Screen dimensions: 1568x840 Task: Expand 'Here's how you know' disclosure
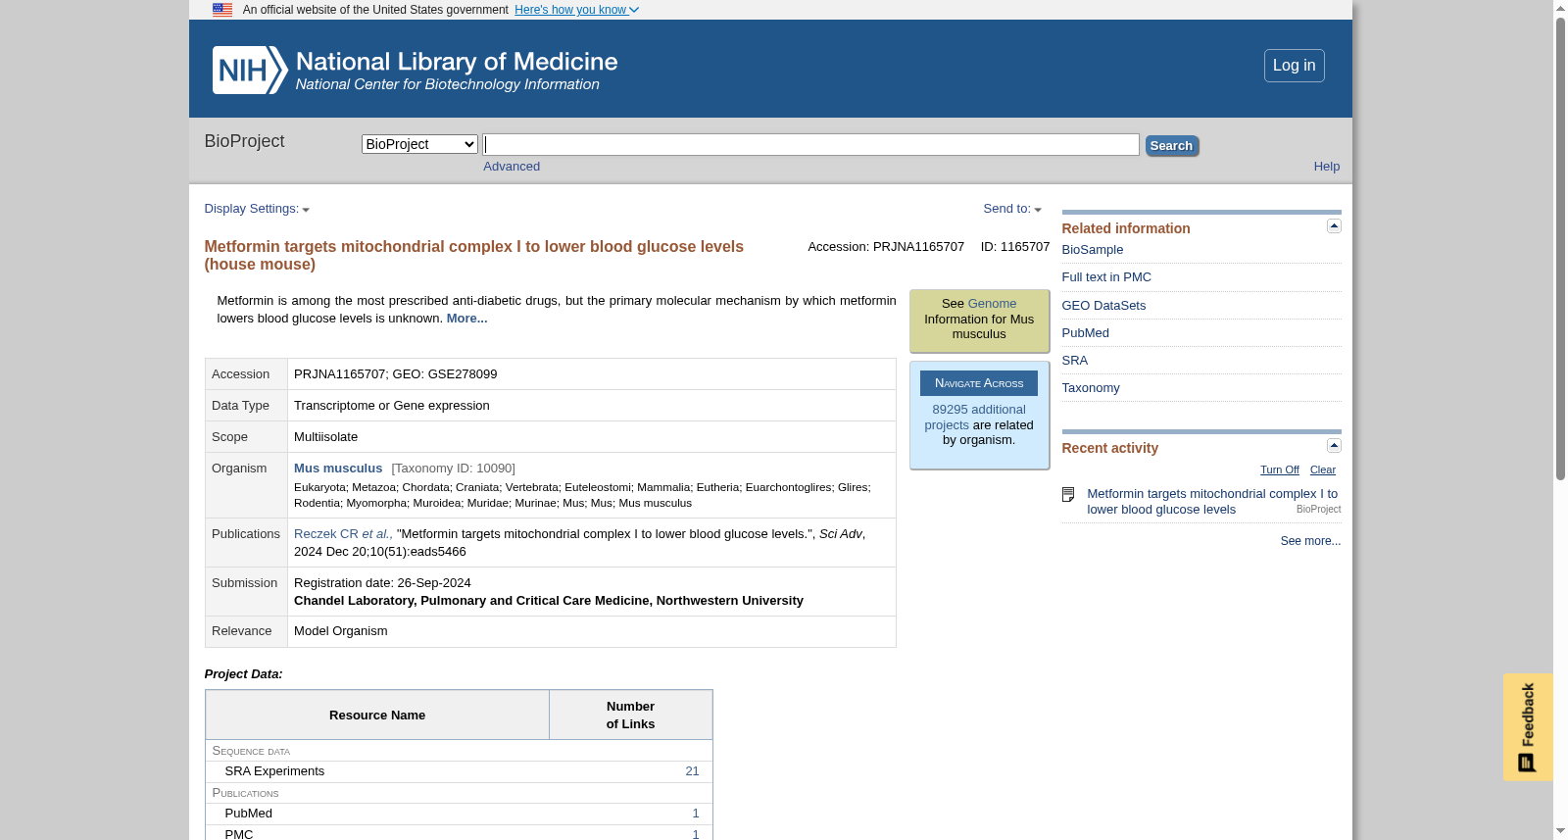click(x=576, y=10)
